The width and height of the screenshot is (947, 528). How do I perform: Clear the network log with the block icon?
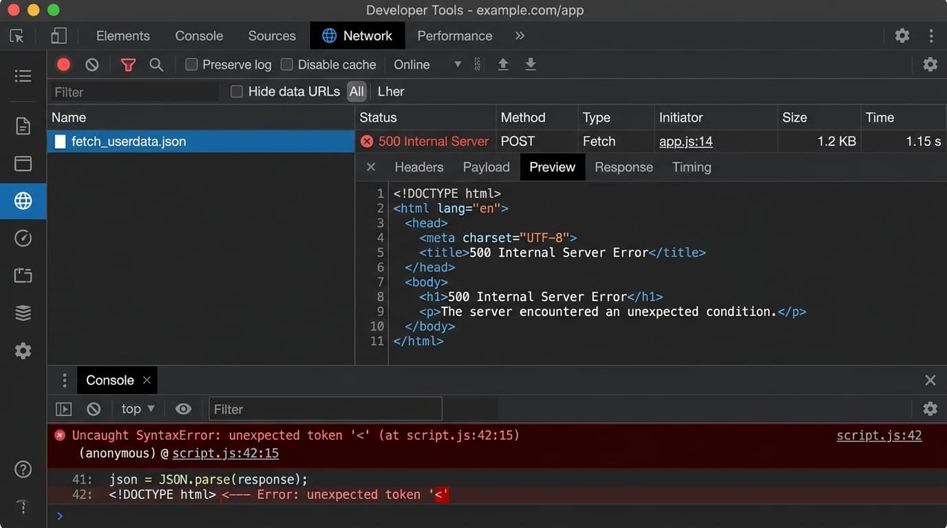pos(92,65)
